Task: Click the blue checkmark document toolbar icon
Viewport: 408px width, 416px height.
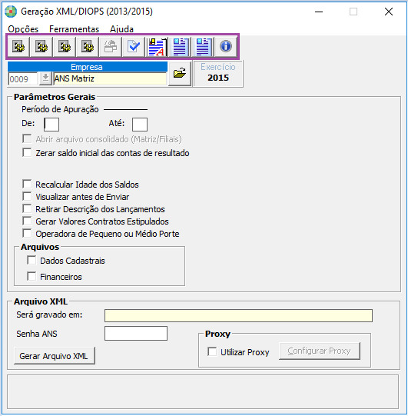Action: (134, 47)
